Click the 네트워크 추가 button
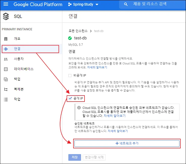Screen dimensions: 186x164 pos(127,144)
